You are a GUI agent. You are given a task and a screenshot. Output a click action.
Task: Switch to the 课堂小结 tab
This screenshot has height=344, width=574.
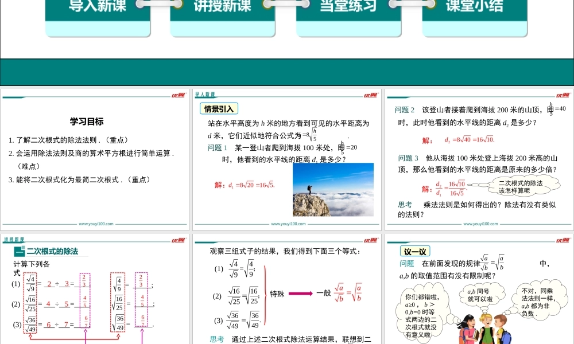click(474, 8)
